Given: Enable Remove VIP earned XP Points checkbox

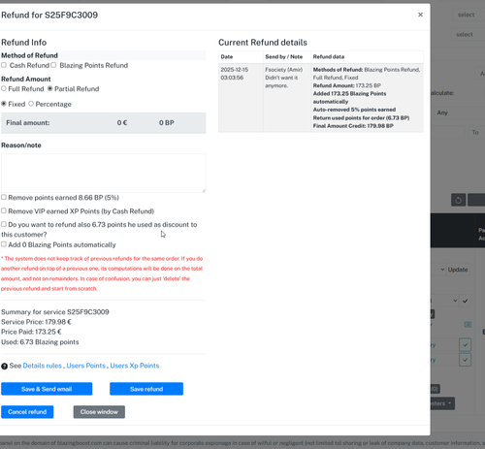Looking at the screenshot, I should 4,210.
